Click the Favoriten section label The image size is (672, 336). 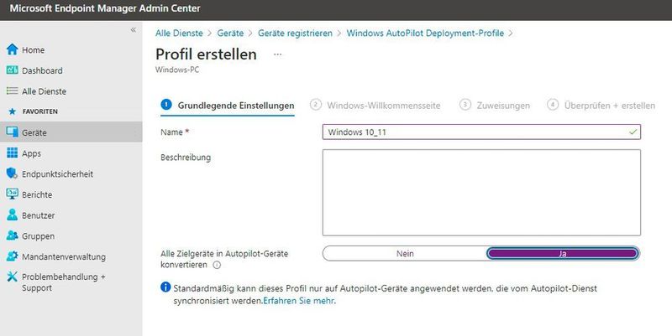point(39,111)
